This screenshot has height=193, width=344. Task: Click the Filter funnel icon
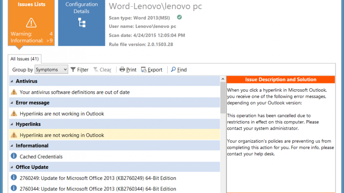pos(73,70)
